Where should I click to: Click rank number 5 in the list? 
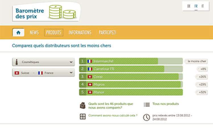pos(82,92)
